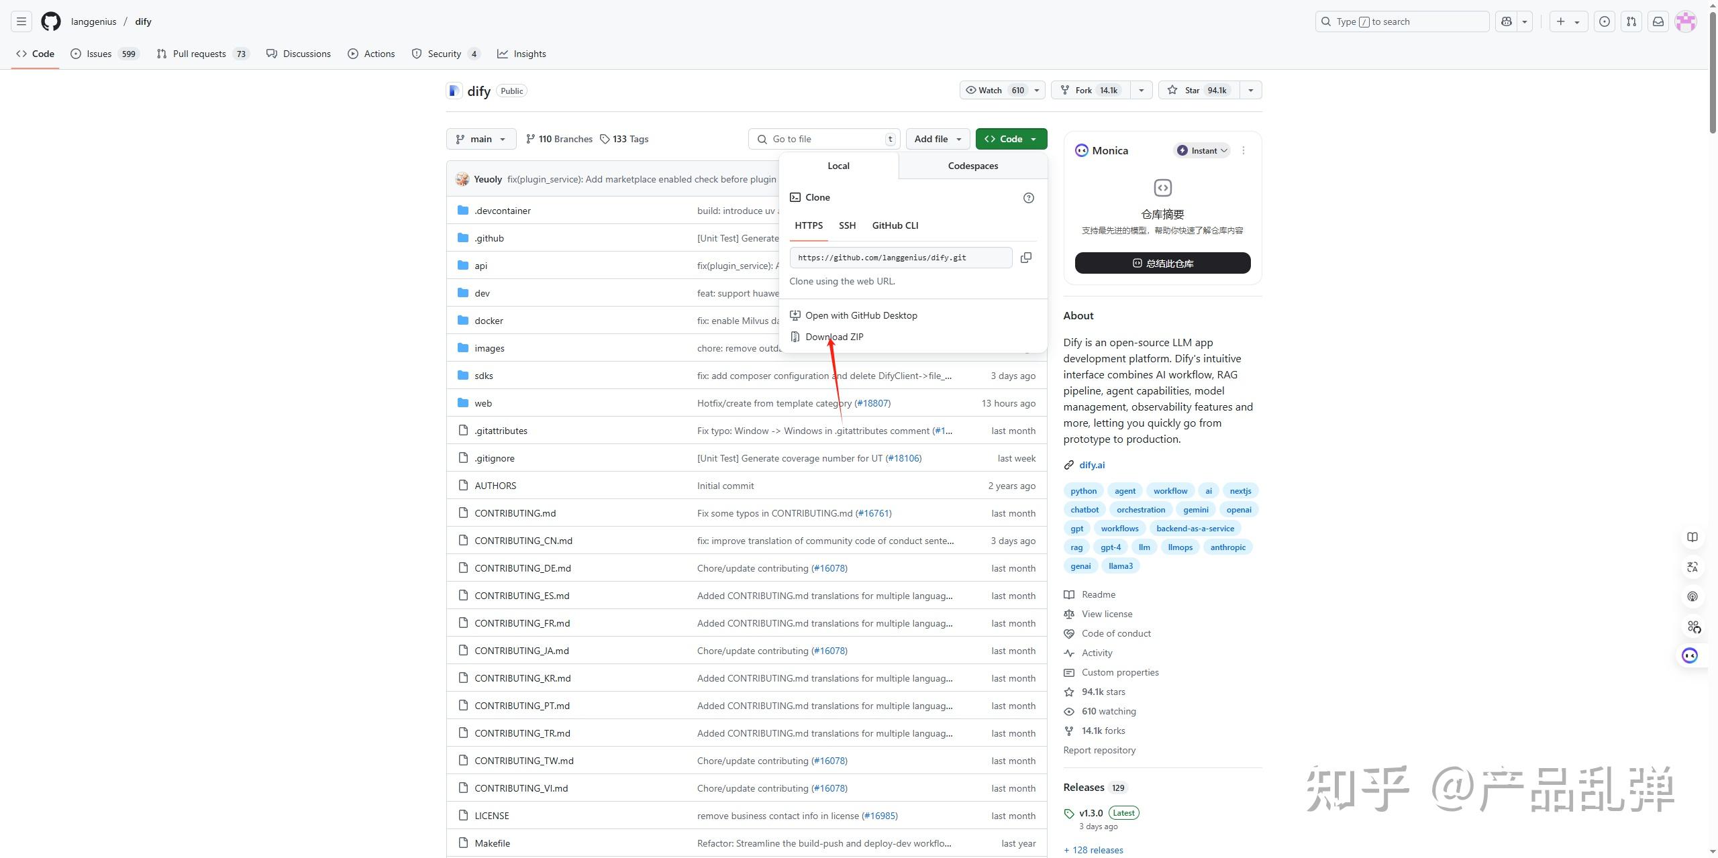The height and width of the screenshot is (858, 1718).
Task: Click the Monica floating assistant icon
Action: [1689, 655]
